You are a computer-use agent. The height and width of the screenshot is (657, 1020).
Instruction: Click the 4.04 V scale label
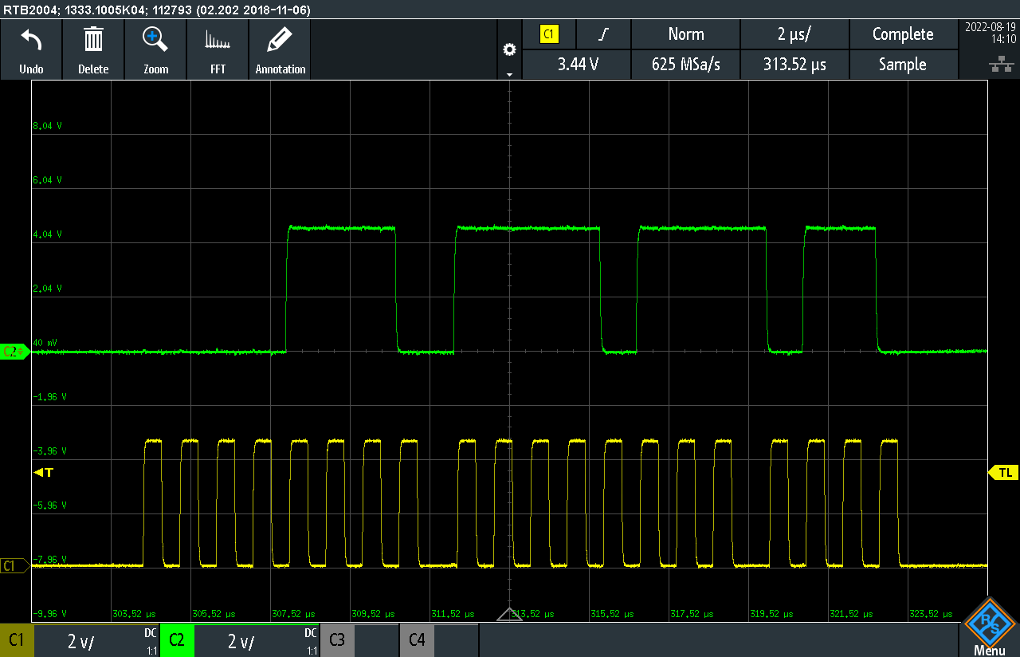coord(48,234)
